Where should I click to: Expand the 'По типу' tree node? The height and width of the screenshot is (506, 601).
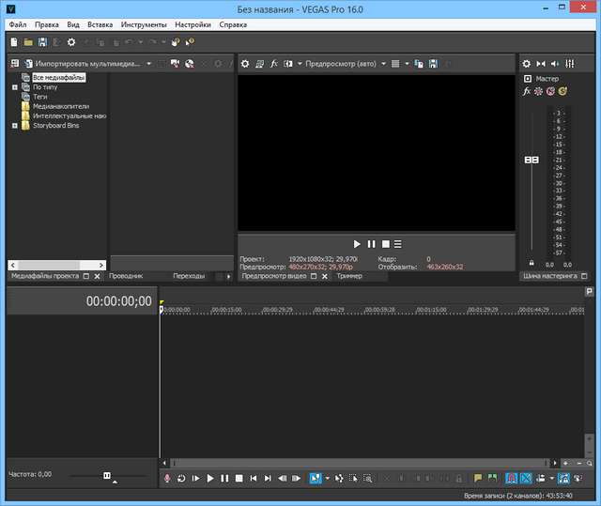(x=15, y=87)
